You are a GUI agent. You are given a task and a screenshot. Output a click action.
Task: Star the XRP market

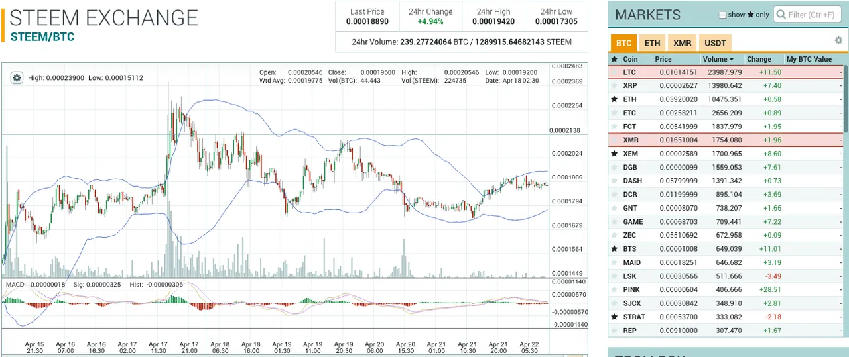coord(614,85)
